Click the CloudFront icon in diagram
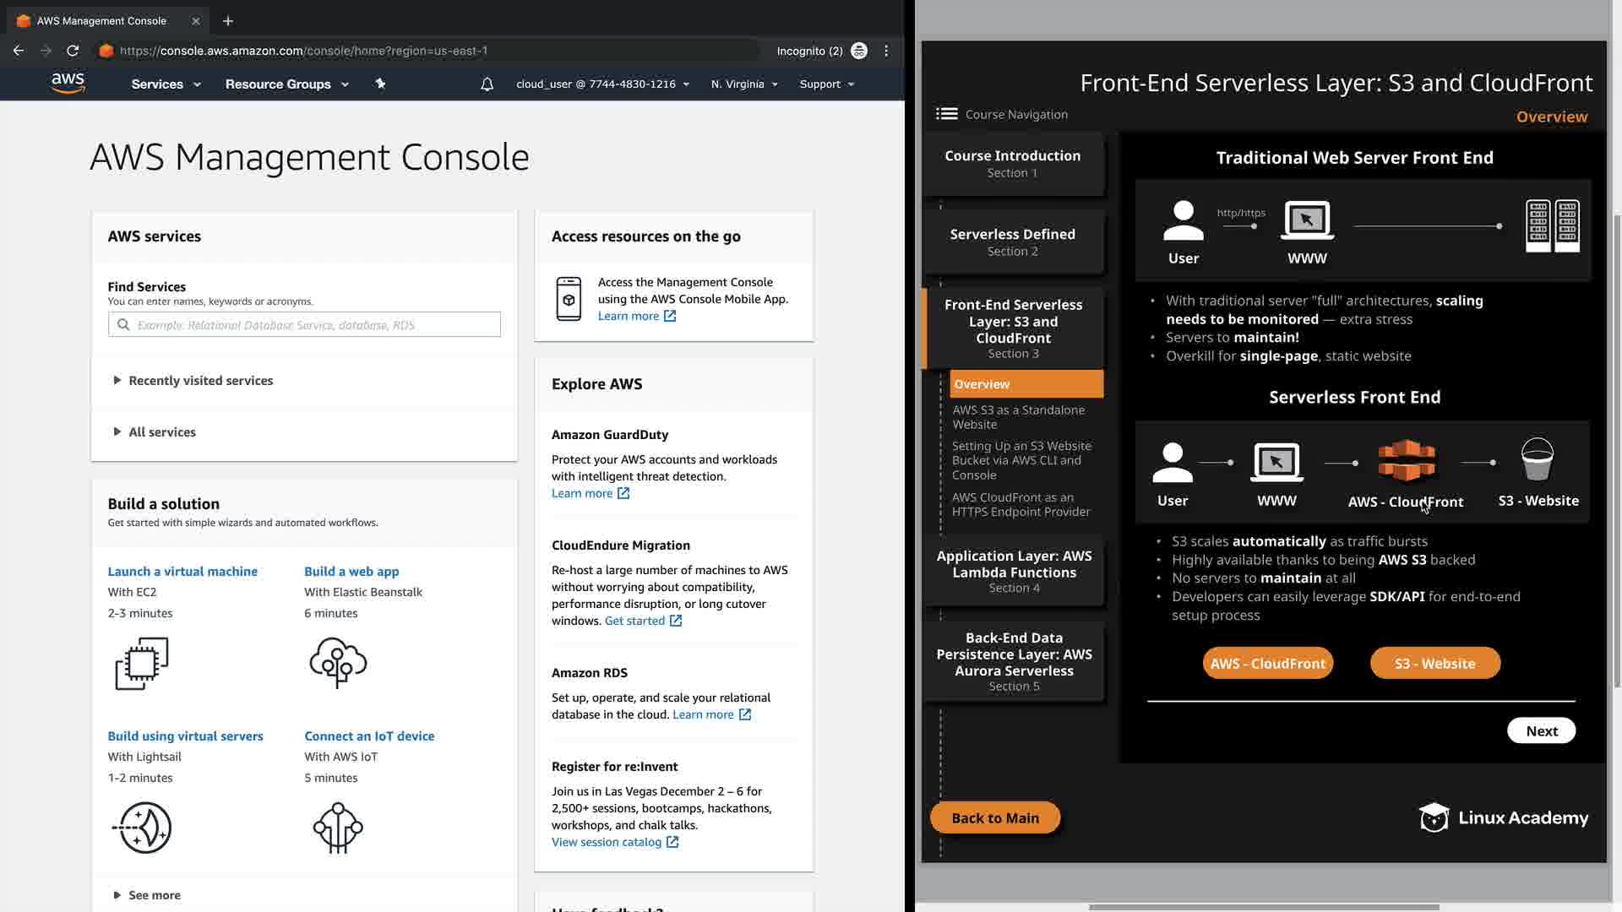Screen dimensions: 1622x912 click(1406, 460)
